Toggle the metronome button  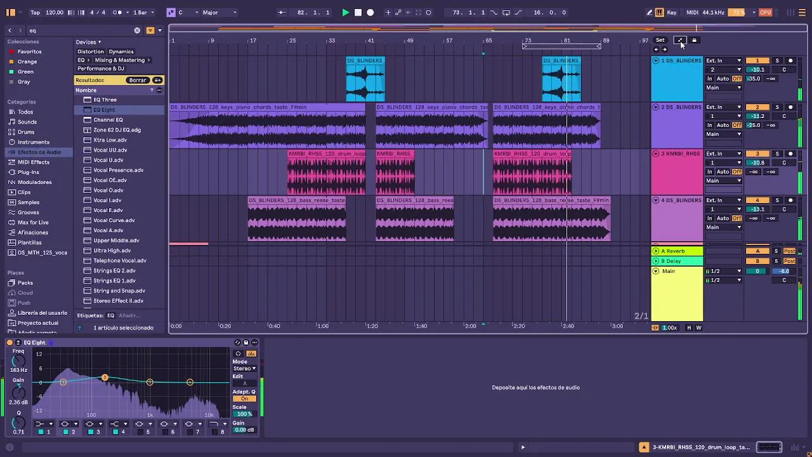[x=118, y=12]
